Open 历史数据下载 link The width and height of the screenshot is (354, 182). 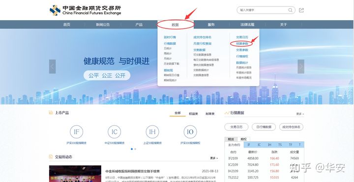click(172, 63)
